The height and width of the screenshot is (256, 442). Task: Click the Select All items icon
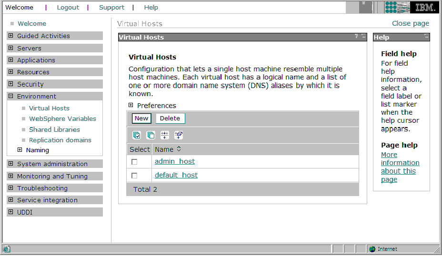[137, 135]
